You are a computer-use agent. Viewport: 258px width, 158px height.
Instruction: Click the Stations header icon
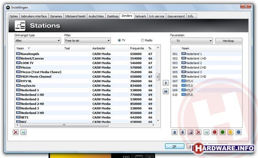tap(20, 26)
